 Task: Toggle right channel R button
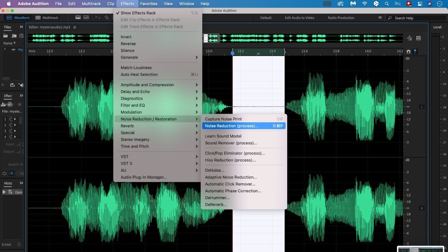click(x=422, y=208)
